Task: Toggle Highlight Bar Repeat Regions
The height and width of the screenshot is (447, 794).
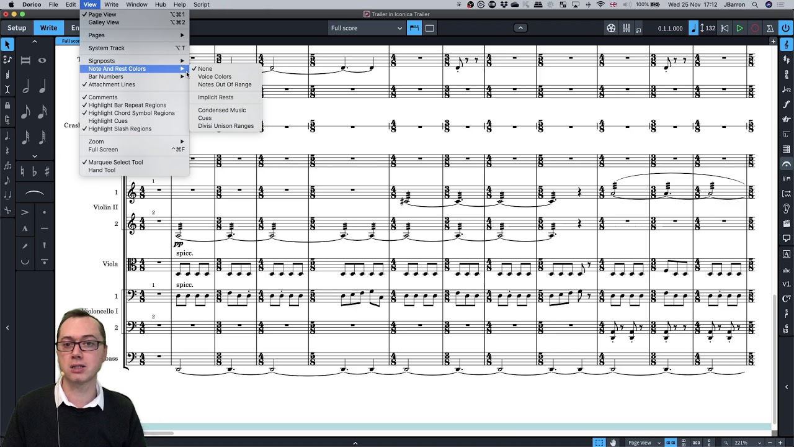Action: pos(127,106)
